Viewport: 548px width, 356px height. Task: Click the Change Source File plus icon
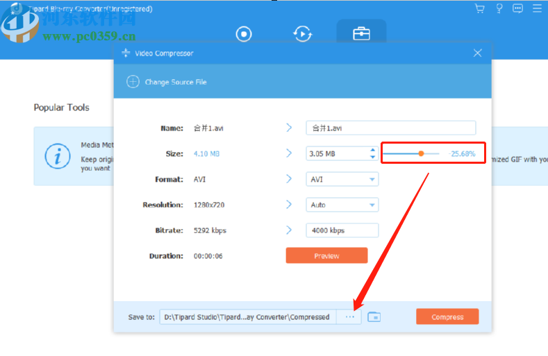click(133, 82)
